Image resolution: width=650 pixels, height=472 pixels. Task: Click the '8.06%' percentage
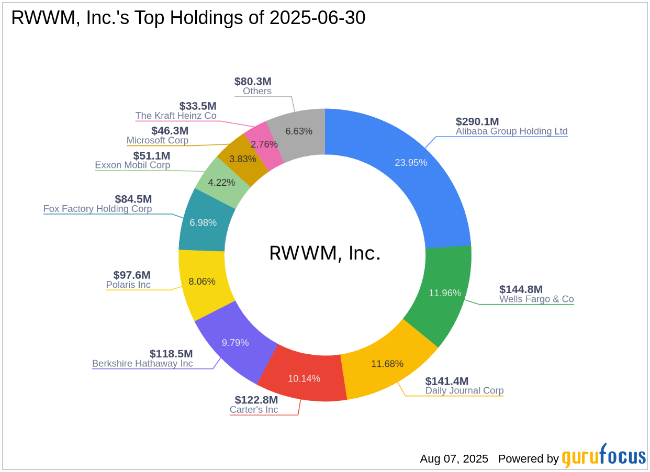point(202,282)
